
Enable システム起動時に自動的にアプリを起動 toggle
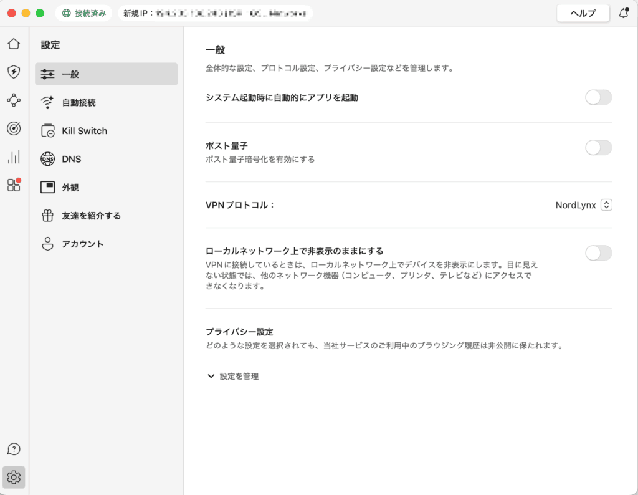point(598,97)
